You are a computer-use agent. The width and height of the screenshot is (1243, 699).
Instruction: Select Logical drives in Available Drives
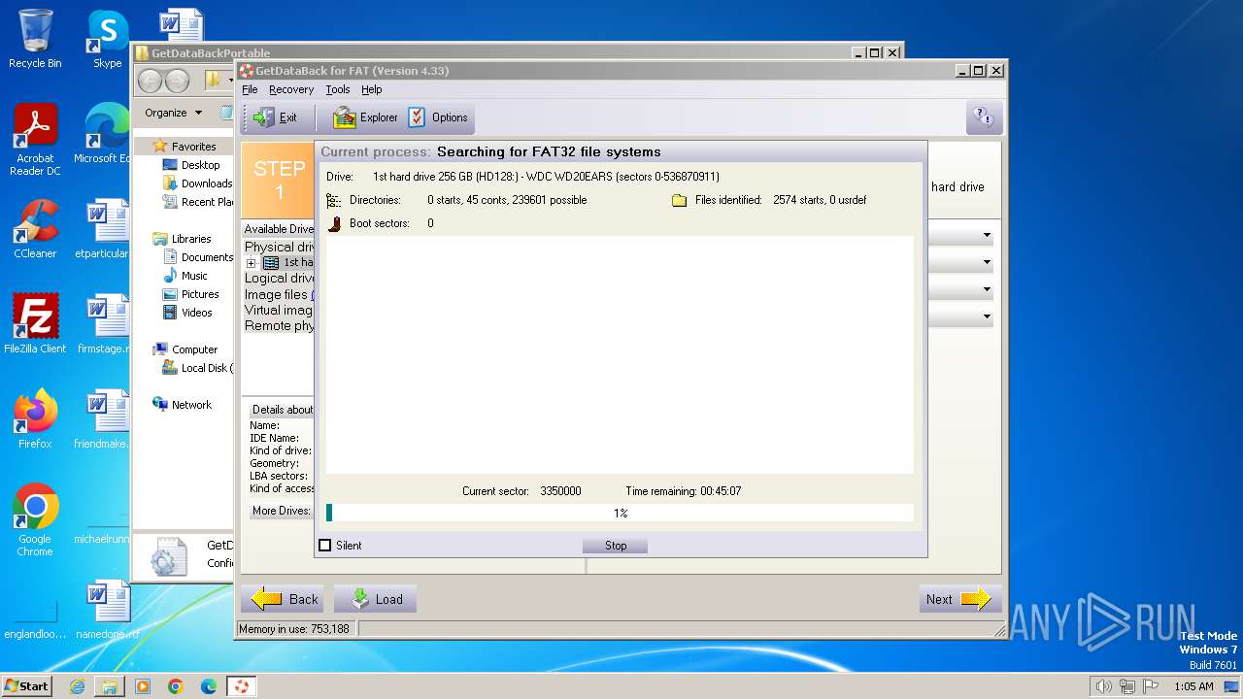[x=280, y=279]
